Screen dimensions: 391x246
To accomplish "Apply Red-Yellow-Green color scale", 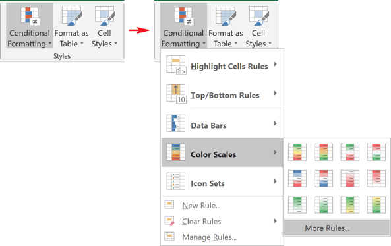I will (324, 152).
